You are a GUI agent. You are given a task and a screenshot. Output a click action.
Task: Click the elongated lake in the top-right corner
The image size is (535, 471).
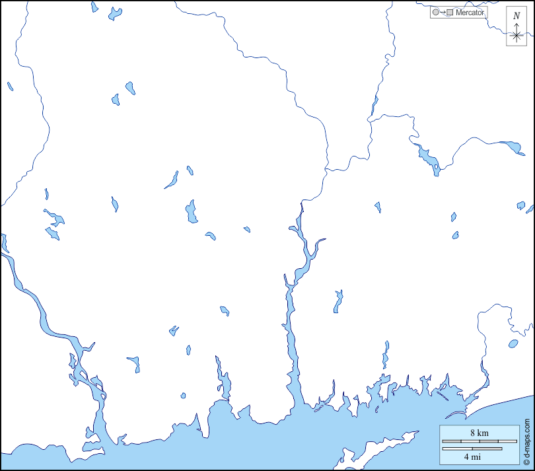coord(509,145)
